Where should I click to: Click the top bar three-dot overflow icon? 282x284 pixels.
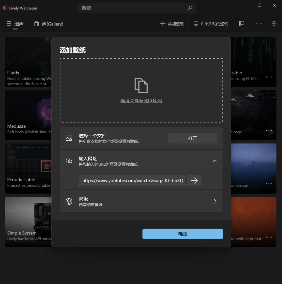coord(259,24)
